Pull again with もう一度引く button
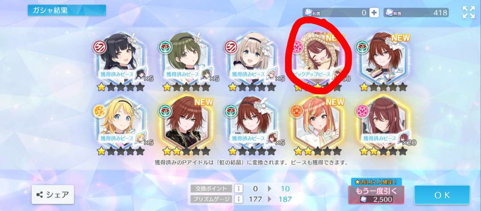Viewport: 481px width, 211px height. pyautogui.click(x=376, y=195)
